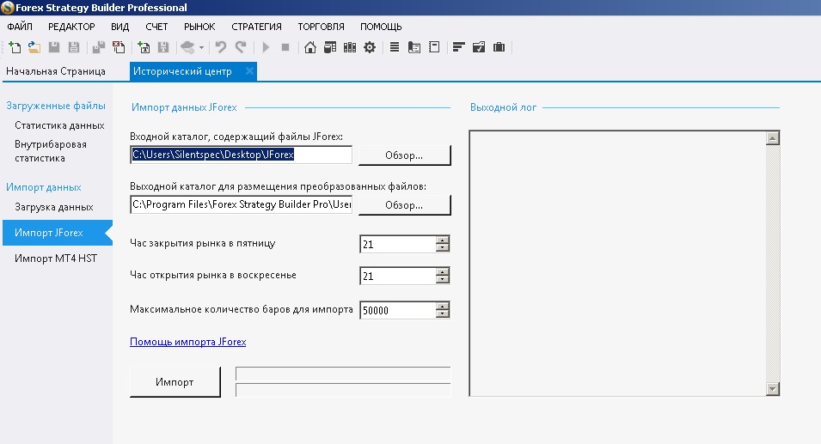The image size is (821, 444).
Task: Decrease Sunday market open hour with down arrow
Action: click(443, 280)
